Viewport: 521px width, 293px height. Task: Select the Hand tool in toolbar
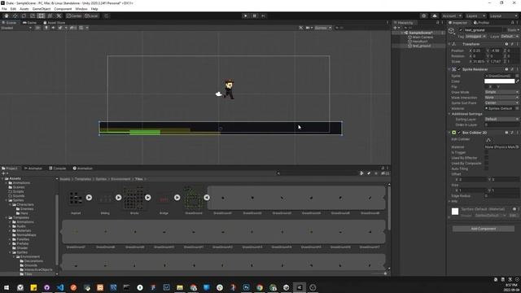pos(7,16)
